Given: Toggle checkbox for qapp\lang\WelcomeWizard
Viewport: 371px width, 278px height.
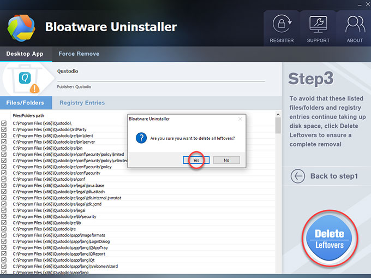Looking at the screenshot, I should (4, 266).
